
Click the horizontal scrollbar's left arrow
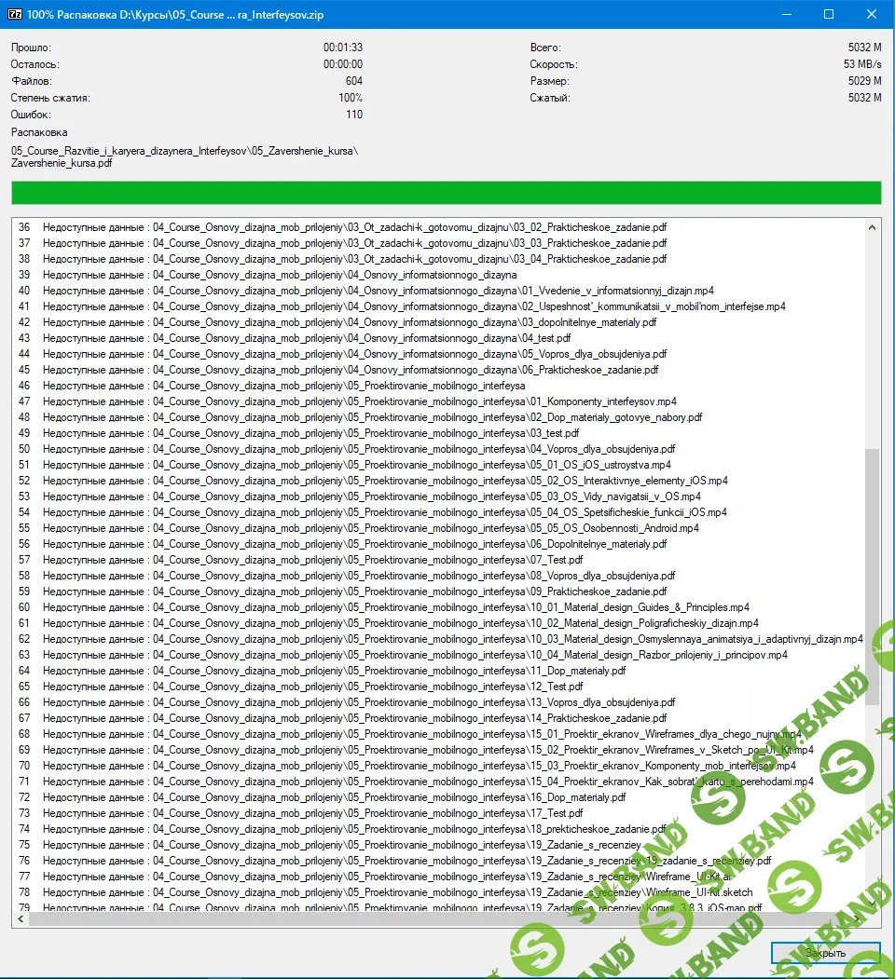pyautogui.click(x=20, y=918)
